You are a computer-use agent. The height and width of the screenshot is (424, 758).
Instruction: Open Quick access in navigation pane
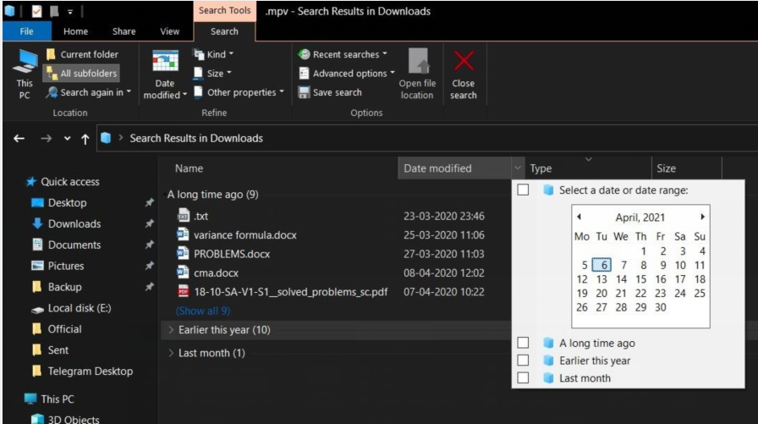[63, 182]
